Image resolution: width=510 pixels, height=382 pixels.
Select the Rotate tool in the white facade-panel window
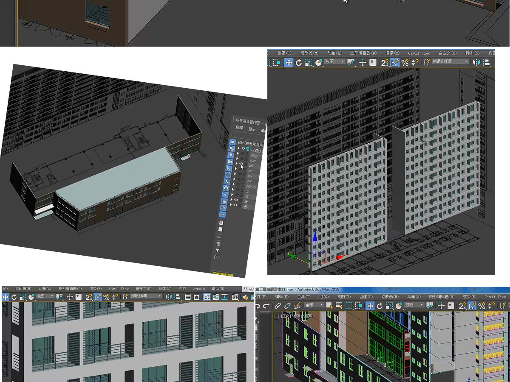pyautogui.click(x=299, y=62)
